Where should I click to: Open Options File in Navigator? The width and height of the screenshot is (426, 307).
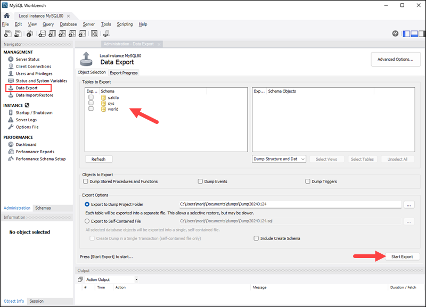coord(27,127)
